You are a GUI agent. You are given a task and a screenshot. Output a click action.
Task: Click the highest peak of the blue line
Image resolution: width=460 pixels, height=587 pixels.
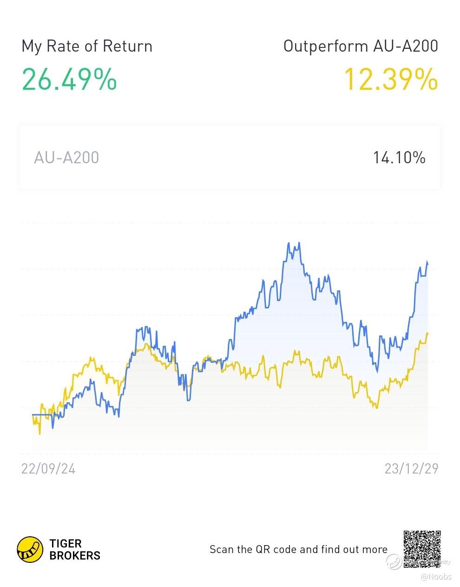coord(289,243)
